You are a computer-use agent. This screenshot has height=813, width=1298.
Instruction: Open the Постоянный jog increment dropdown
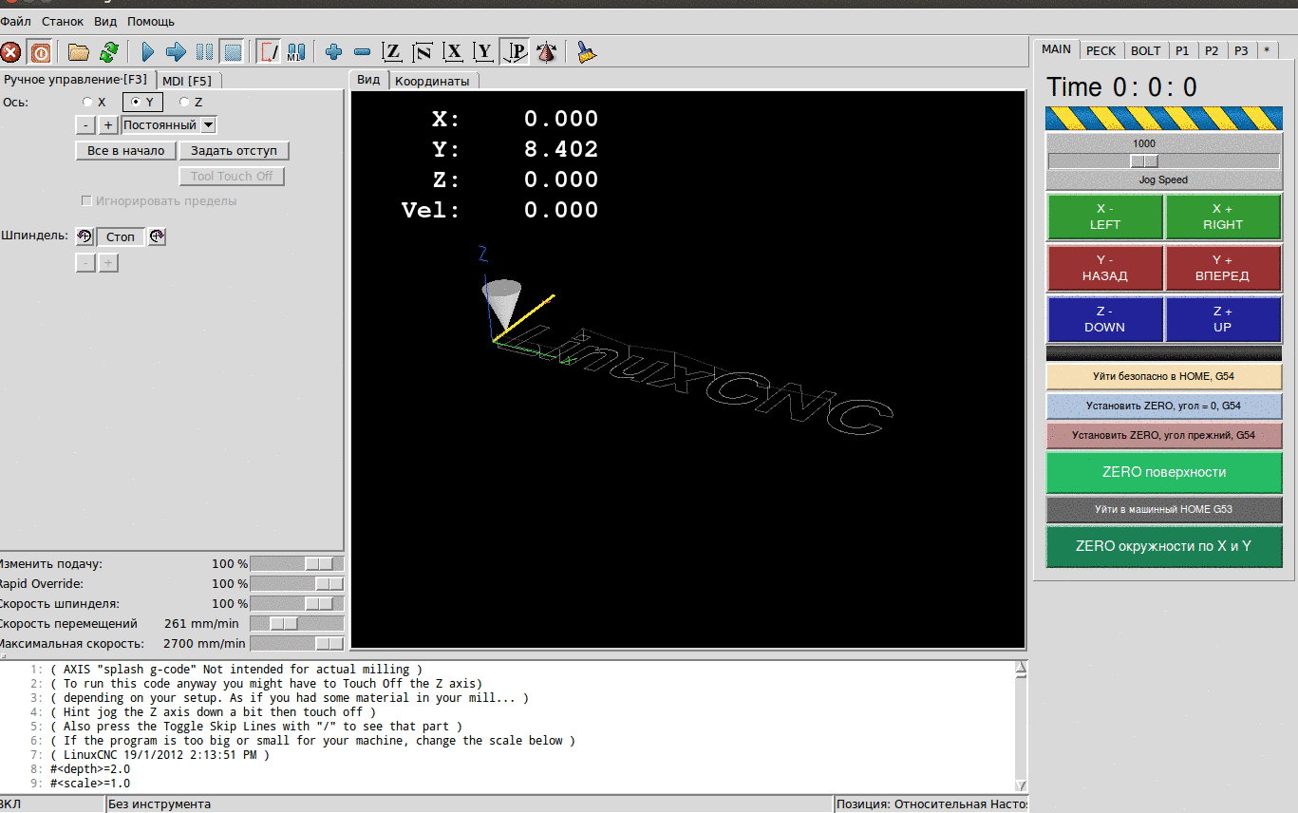(169, 124)
